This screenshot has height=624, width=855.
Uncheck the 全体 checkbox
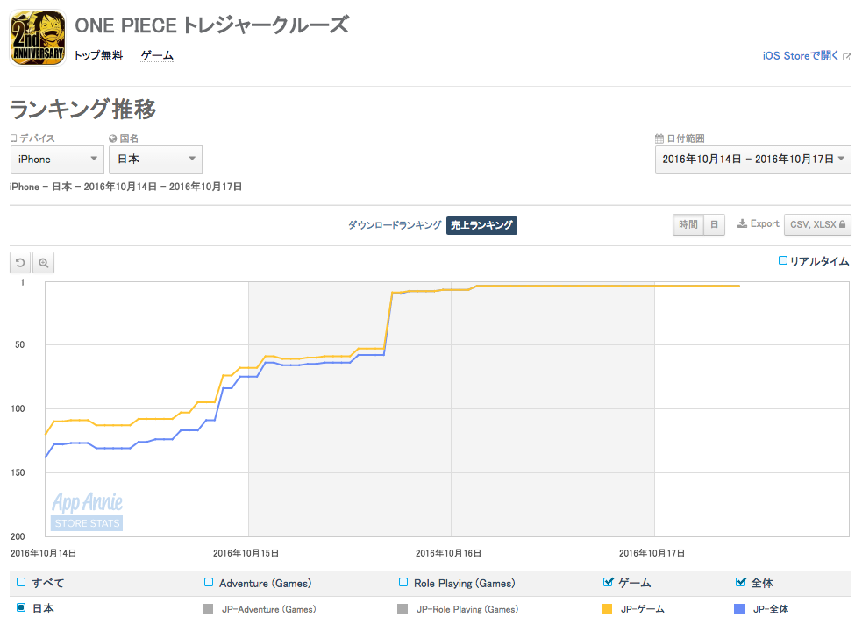click(740, 582)
